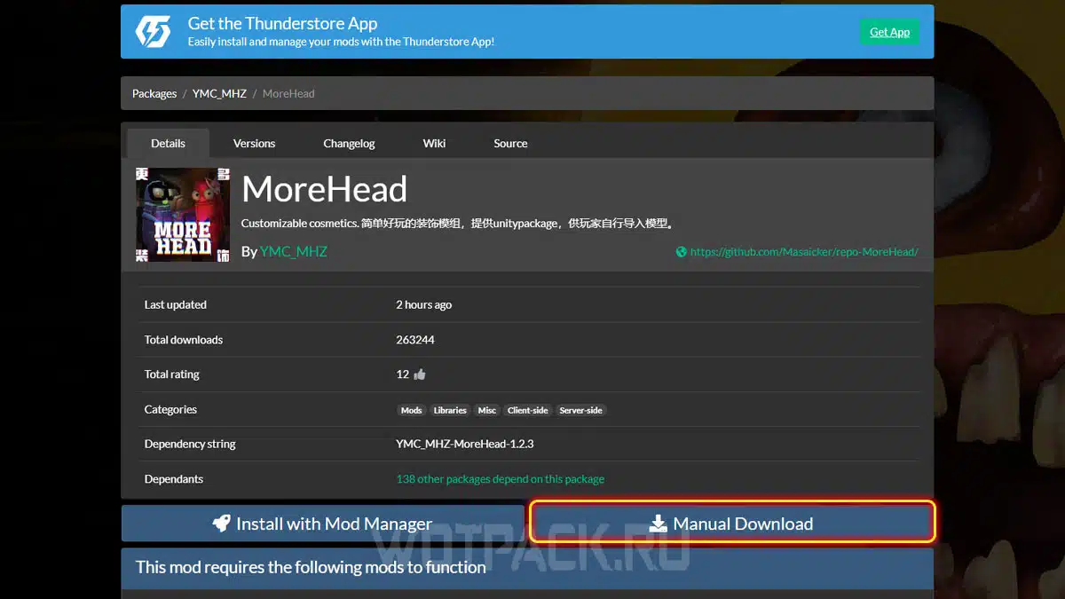This screenshot has width=1065, height=599.
Task: Click the total downloads value 263244
Action: [x=415, y=340]
